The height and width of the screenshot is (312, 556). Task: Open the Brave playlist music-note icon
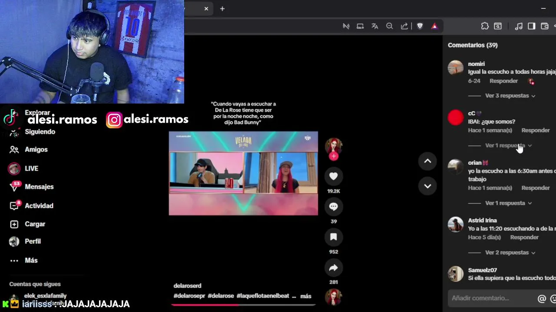(x=519, y=26)
